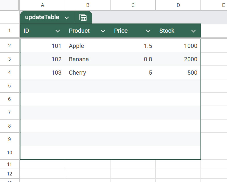Click the ID cell showing 103
The image size is (227, 182).
click(42, 73)
